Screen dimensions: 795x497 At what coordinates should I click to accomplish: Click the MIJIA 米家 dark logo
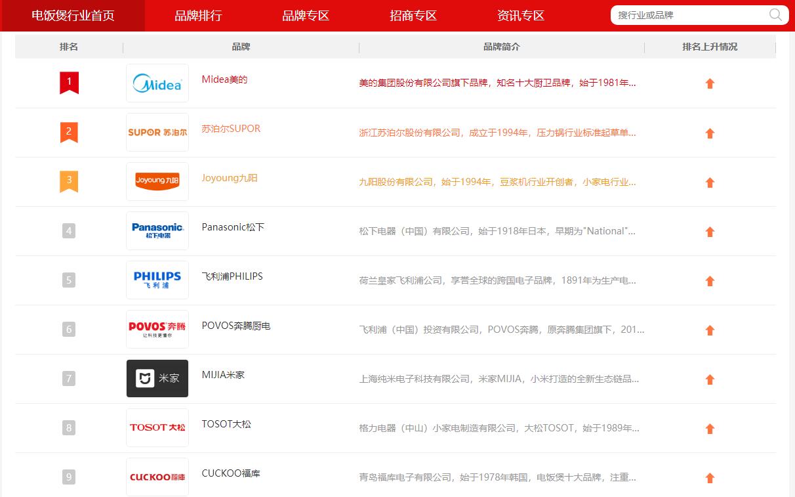[157, 378]
